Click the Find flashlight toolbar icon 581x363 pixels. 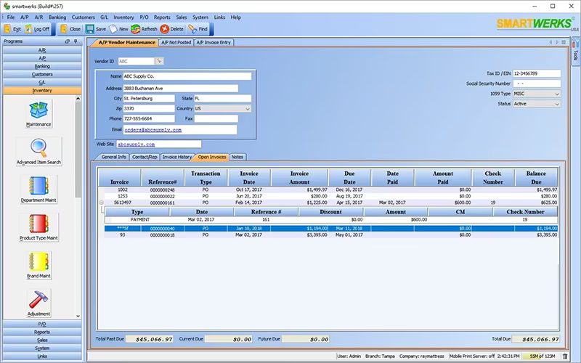(198, 29)
